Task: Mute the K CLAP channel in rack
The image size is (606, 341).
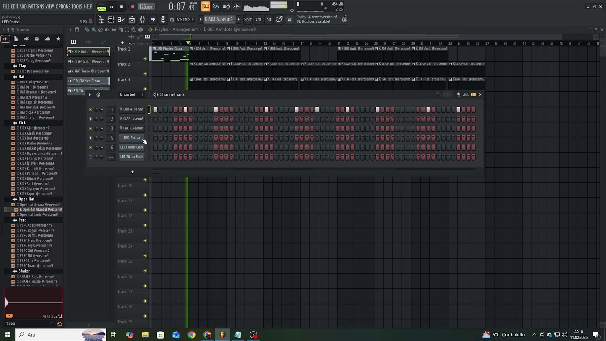Action: pyautogui.click(x=90, y=119)
